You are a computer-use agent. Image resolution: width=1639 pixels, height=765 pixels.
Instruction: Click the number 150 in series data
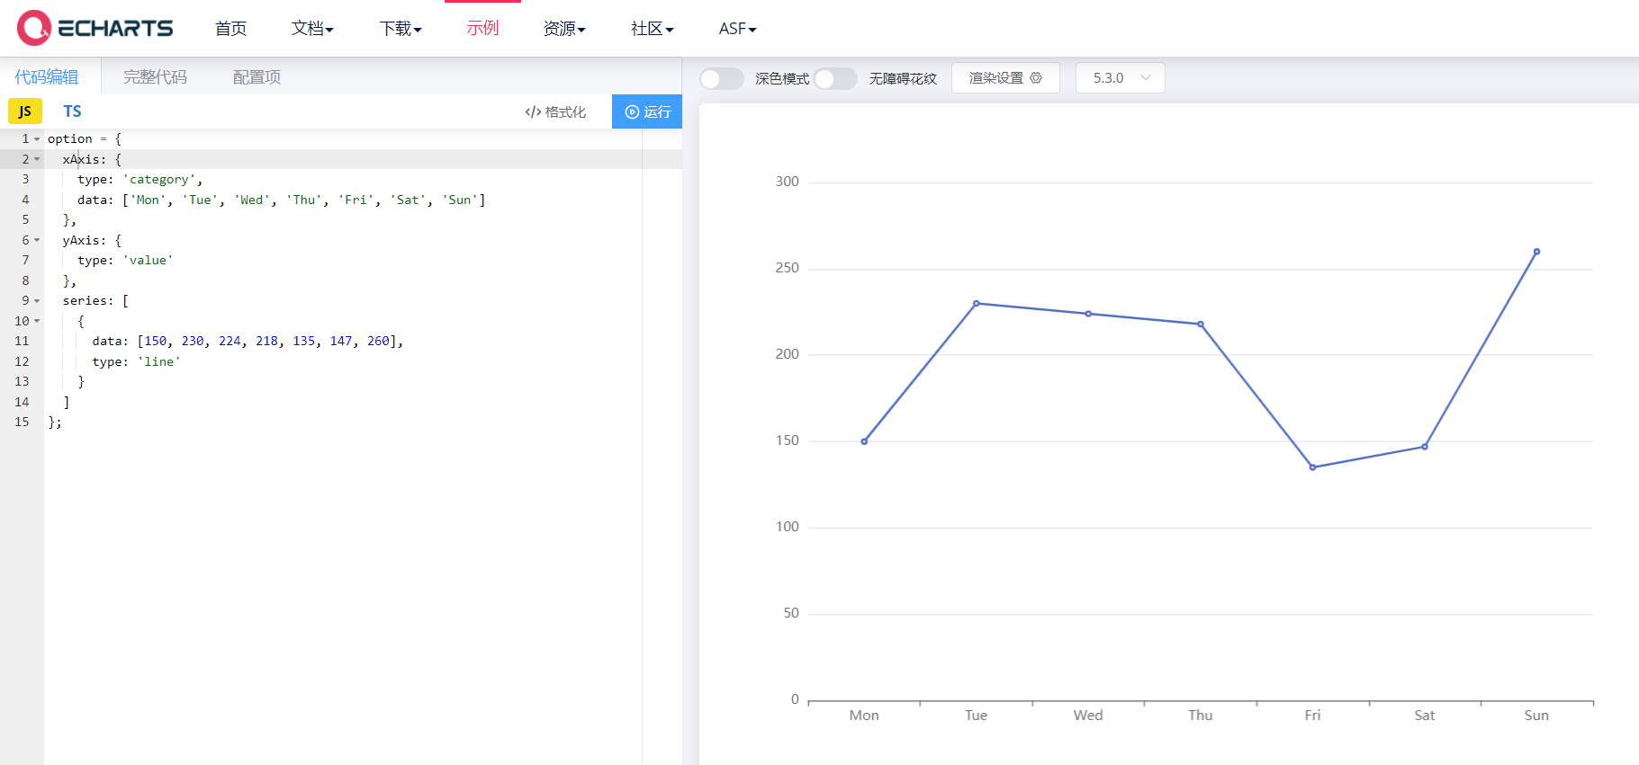pos(155,342)
